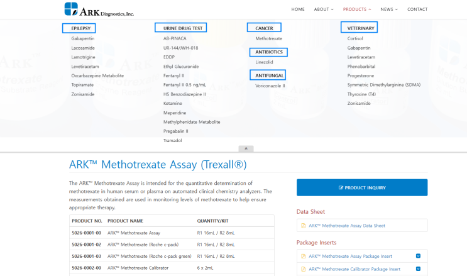Viewport: 467px width, 276px height.
Task: Select Fentanyl II 0.5 ng/mL drug test
Action: coord(184,85)
